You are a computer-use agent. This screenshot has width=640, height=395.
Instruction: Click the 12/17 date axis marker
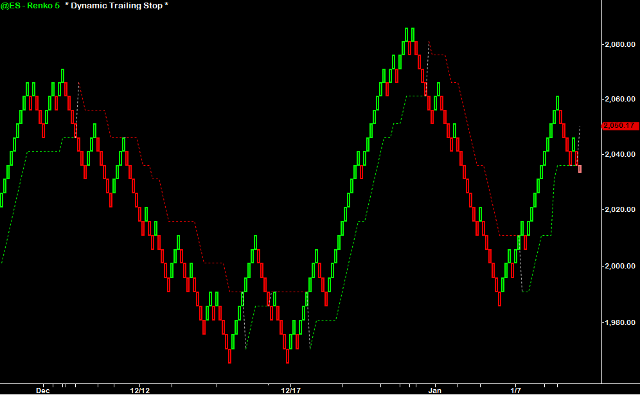pyautogui.click(x=291, y=390)
